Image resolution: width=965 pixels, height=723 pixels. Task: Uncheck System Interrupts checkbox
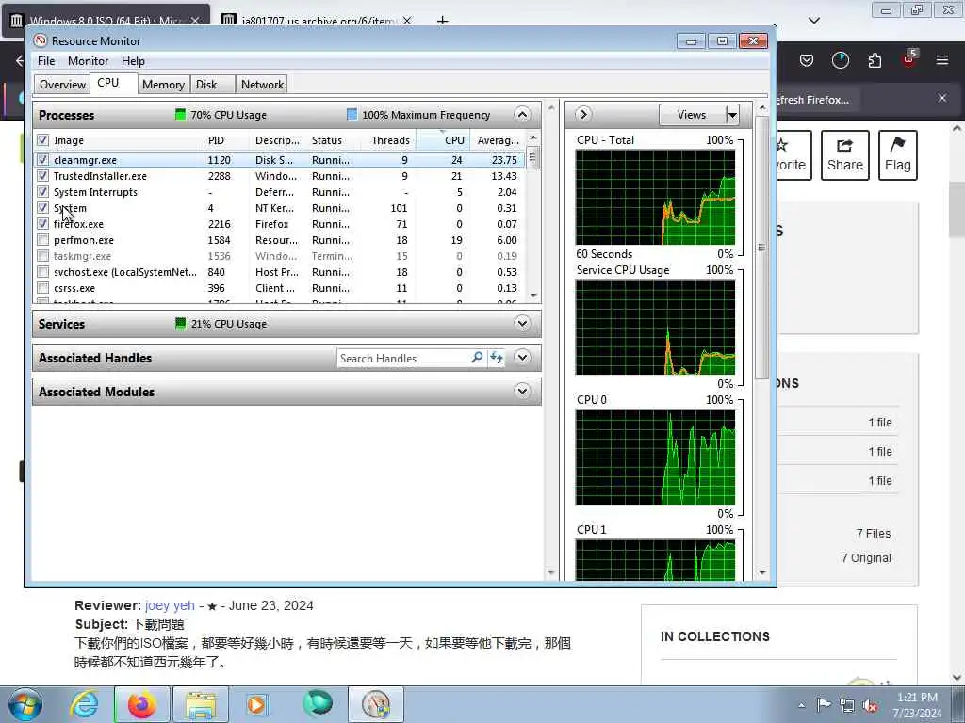click(42, 192)
